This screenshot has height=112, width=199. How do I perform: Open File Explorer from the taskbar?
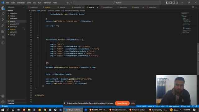coord(29,110)
